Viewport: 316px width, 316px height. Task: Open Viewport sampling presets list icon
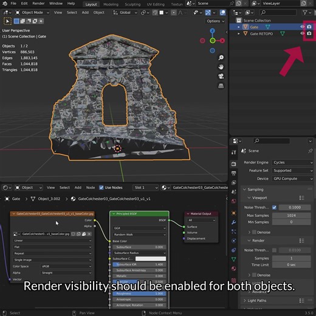tap(301, 198)
